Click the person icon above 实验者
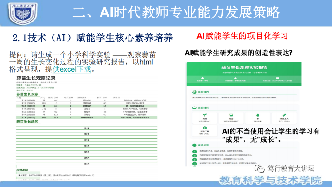Viewport: 332px width, 187px height. [x=202, y=78]
